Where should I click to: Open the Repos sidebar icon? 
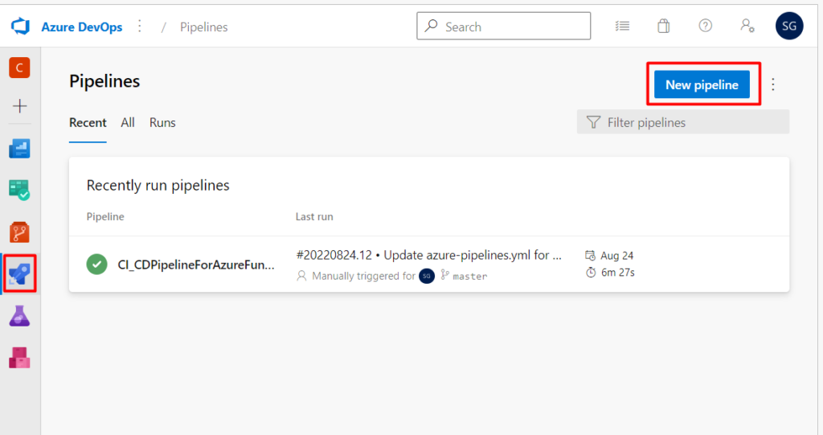pos(19,232)
